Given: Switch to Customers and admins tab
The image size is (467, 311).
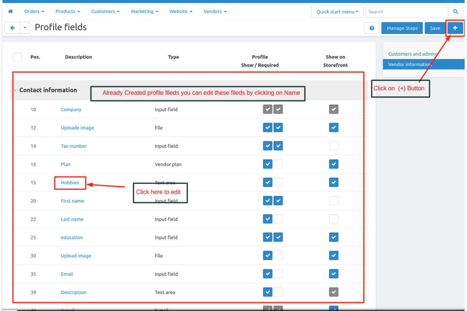Looking at the screenshot, I should [413, 54].
